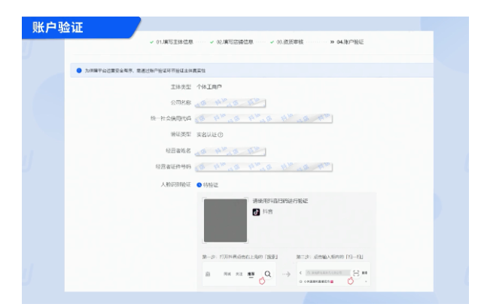Click the 经营者证件号码 input field

pyautogui.click(x=263, y=167)
